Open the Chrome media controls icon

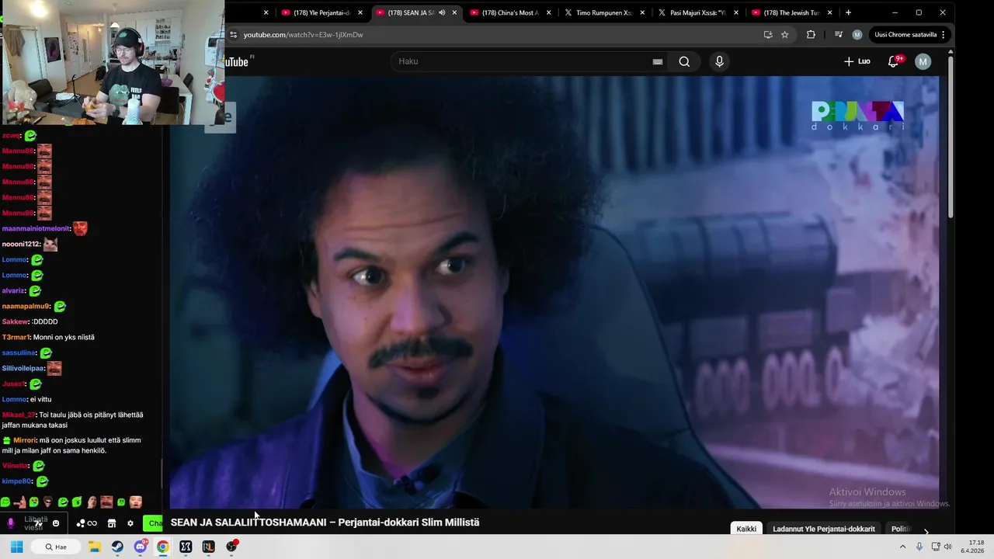(x=839, y=34)
